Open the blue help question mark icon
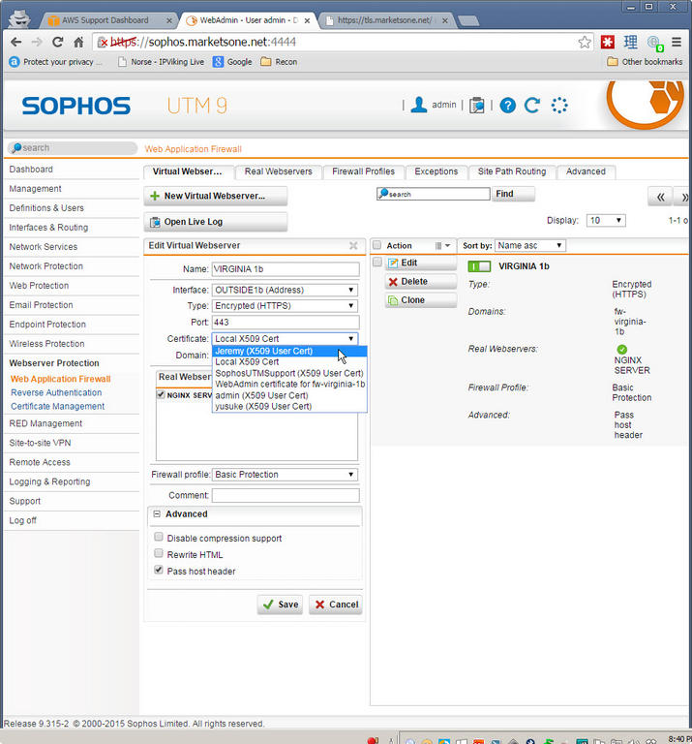 pyautogui.click(x=507, y=105)
